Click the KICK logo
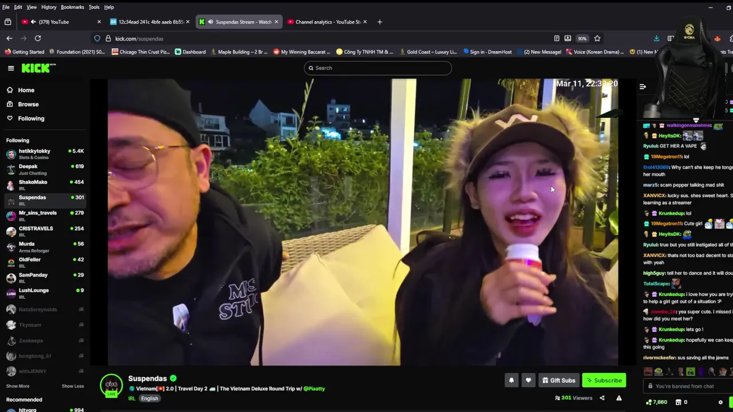The image size is (733, 412). click(38, 68)
